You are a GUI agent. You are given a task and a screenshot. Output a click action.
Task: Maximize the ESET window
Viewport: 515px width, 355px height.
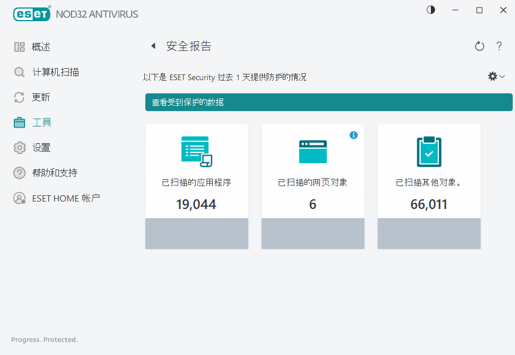[x=479, y=10]
